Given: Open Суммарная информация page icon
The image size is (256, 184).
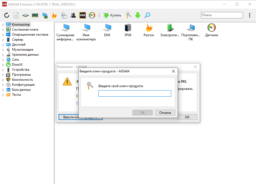Looking at the screenshot, I should (65, 32).
